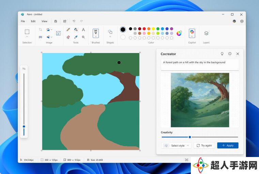Click the Creativity slider handle
This screenshot has width=259, height=174.
190,137
